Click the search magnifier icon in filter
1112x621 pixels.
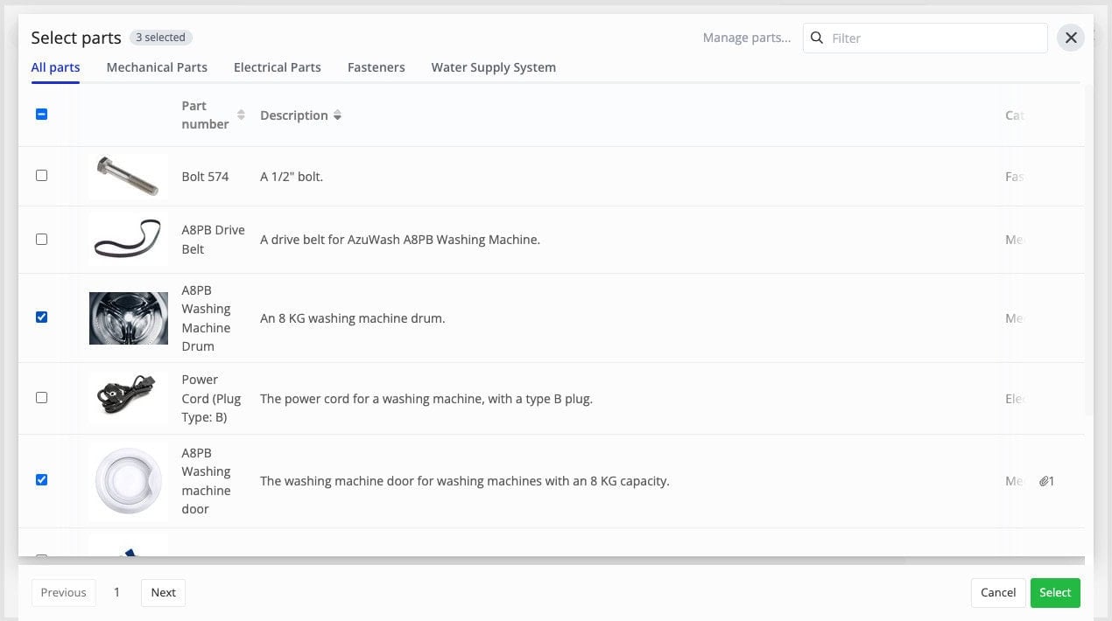(x=817, y=38)
